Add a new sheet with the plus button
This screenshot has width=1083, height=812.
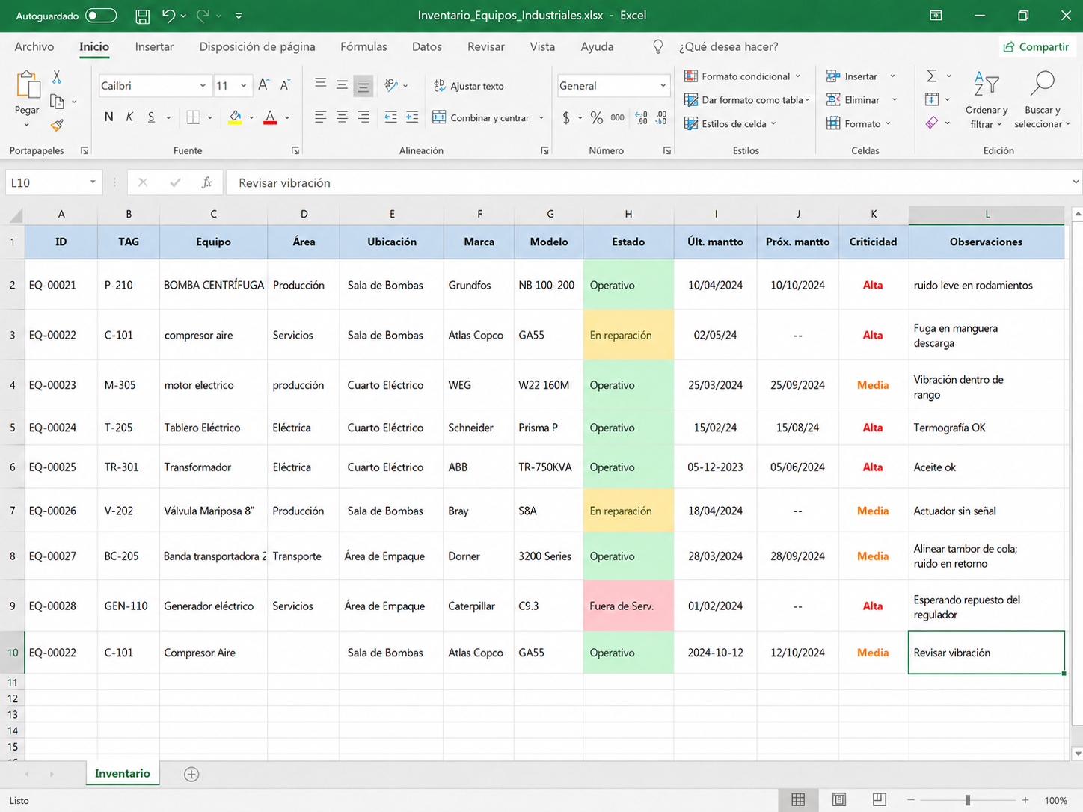(x=191, y=775)
